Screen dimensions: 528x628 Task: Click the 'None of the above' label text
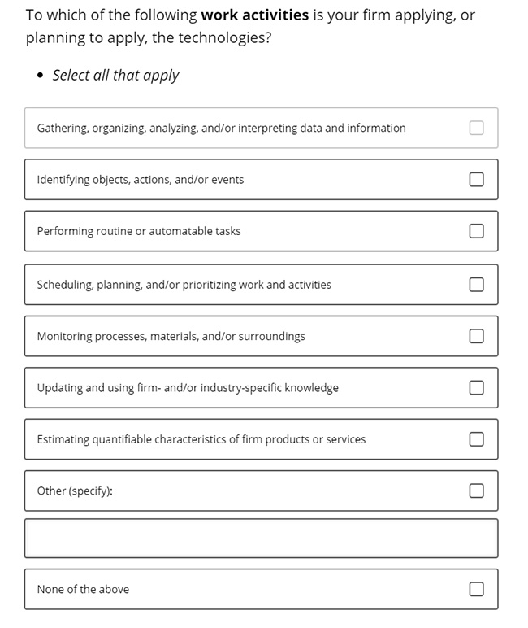tap(83, 589)
